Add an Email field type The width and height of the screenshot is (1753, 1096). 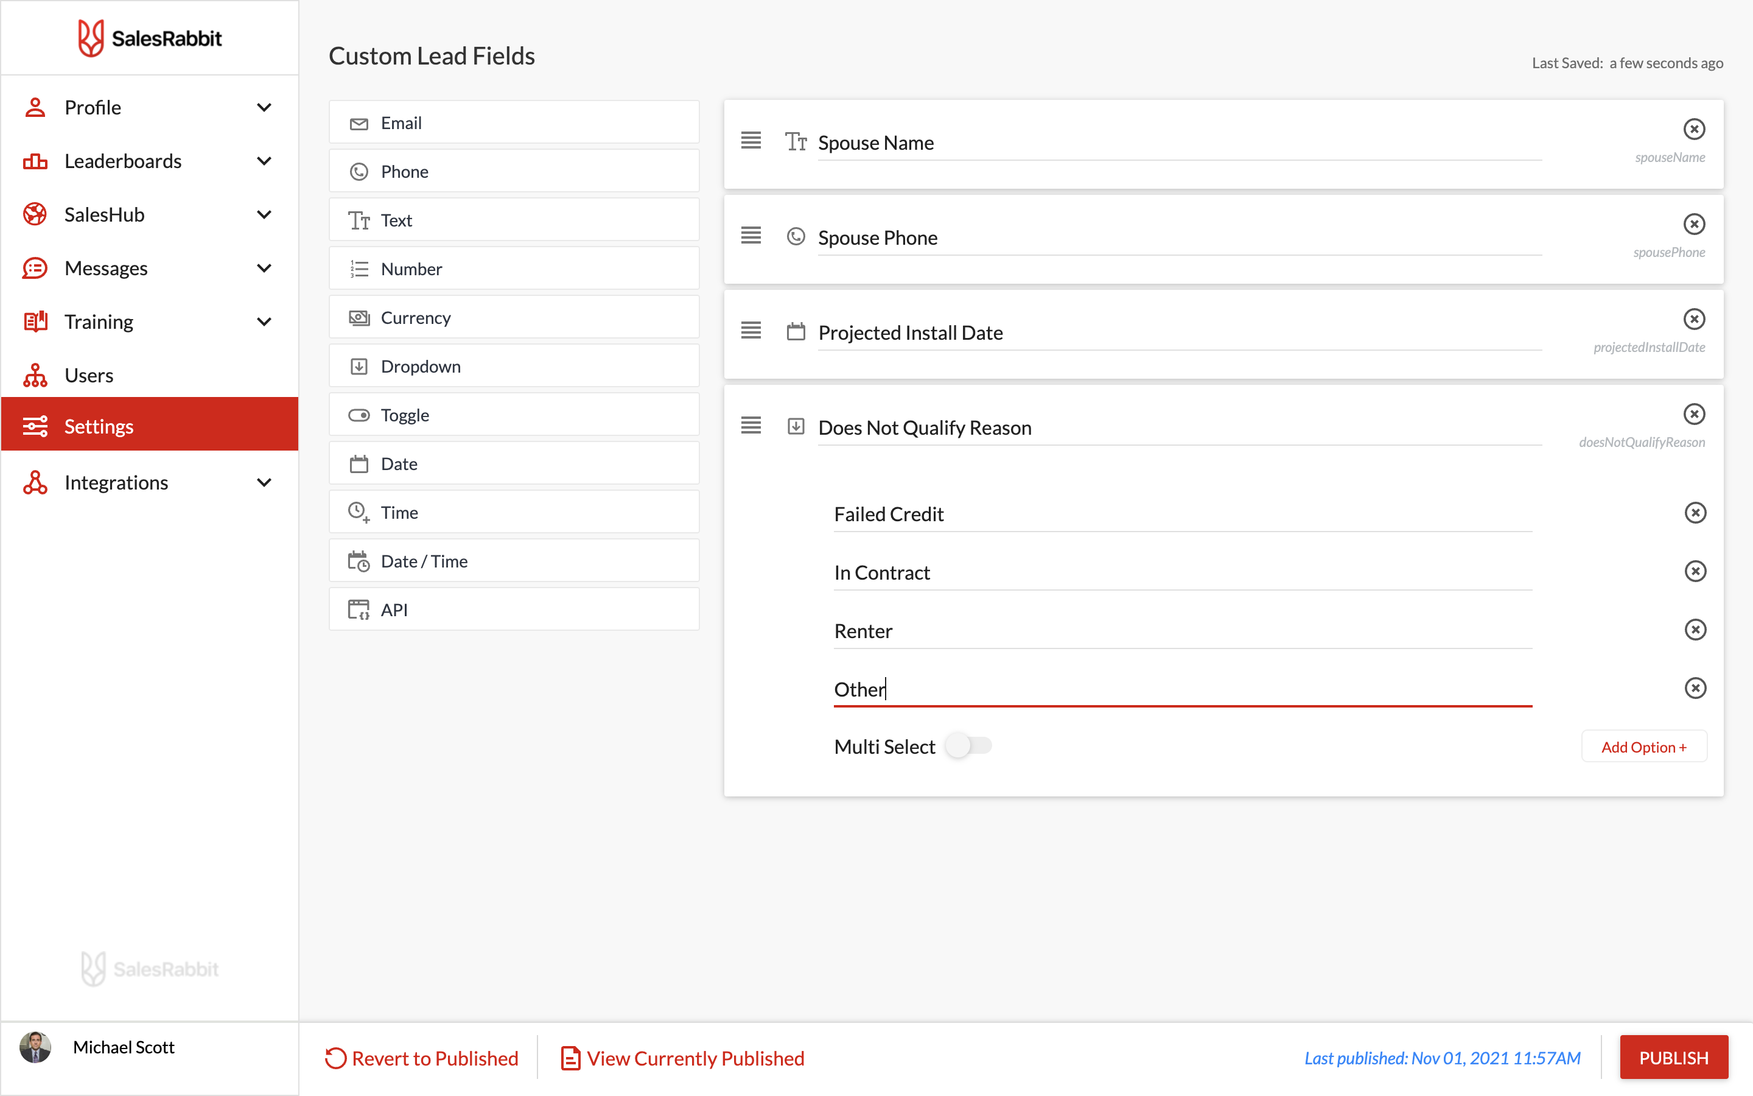514,122
